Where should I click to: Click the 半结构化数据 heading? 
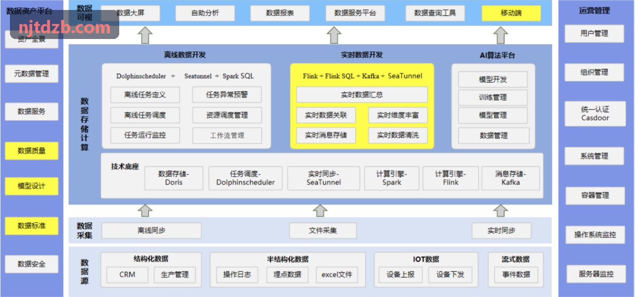[288, 259]
